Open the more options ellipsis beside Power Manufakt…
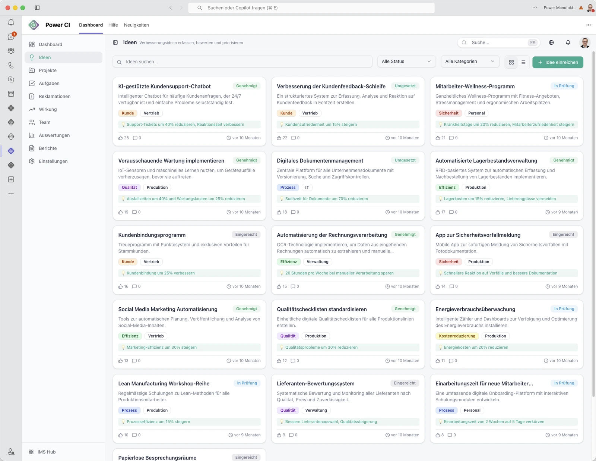This screenshot has height=461, width=596. tap(535, 8)
